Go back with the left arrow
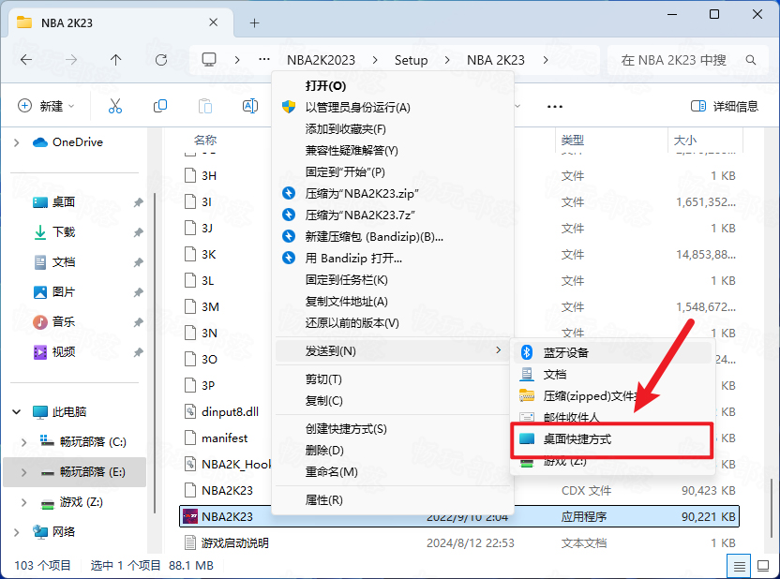The width and height of the screenshot is (780, 579). pos(26,60)
